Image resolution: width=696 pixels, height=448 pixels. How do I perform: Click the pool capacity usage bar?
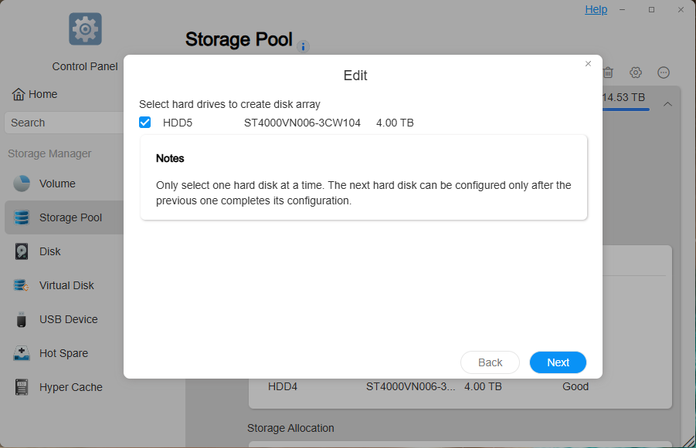pyautogui.click(x=626, y=109)
